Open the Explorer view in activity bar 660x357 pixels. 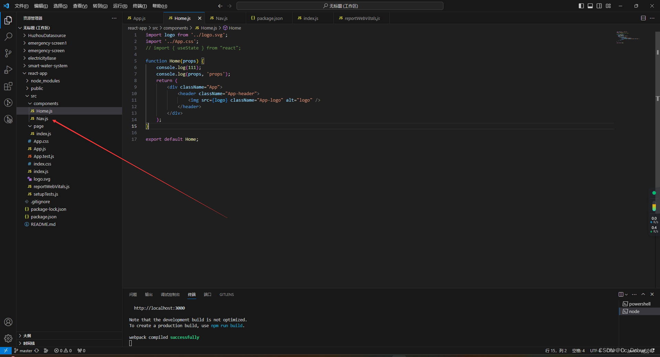point(8,20)
